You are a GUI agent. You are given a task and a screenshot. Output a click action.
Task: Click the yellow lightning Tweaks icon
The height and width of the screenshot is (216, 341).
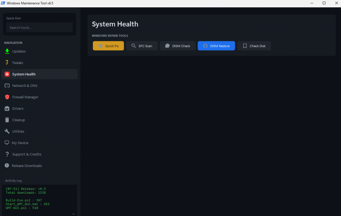pyautogui.click(x=7, y=63)
